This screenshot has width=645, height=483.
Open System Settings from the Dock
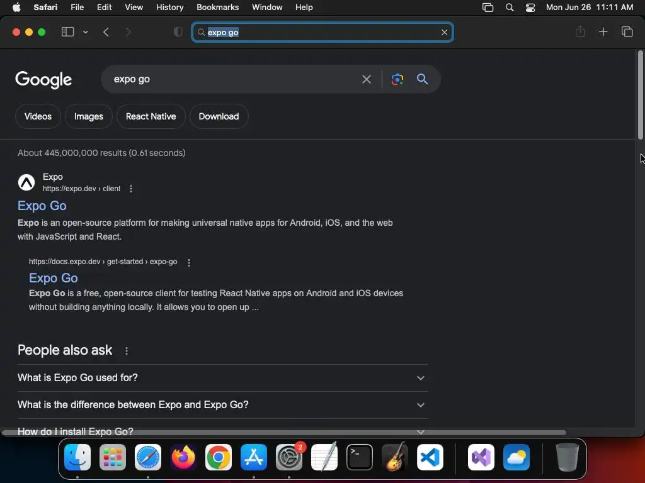tap(289, 457)
